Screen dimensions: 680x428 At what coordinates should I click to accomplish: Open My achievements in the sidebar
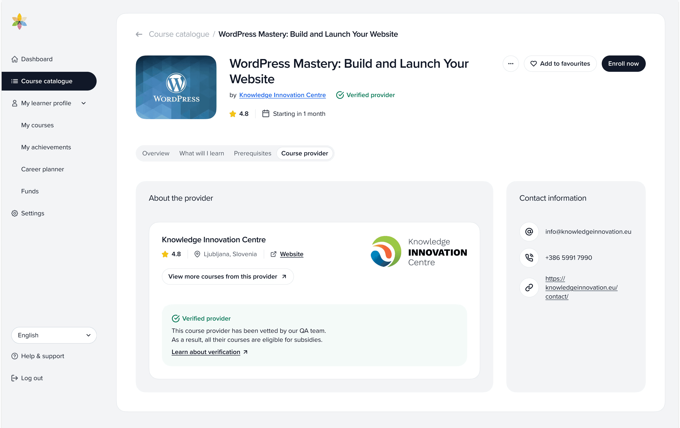46,147
